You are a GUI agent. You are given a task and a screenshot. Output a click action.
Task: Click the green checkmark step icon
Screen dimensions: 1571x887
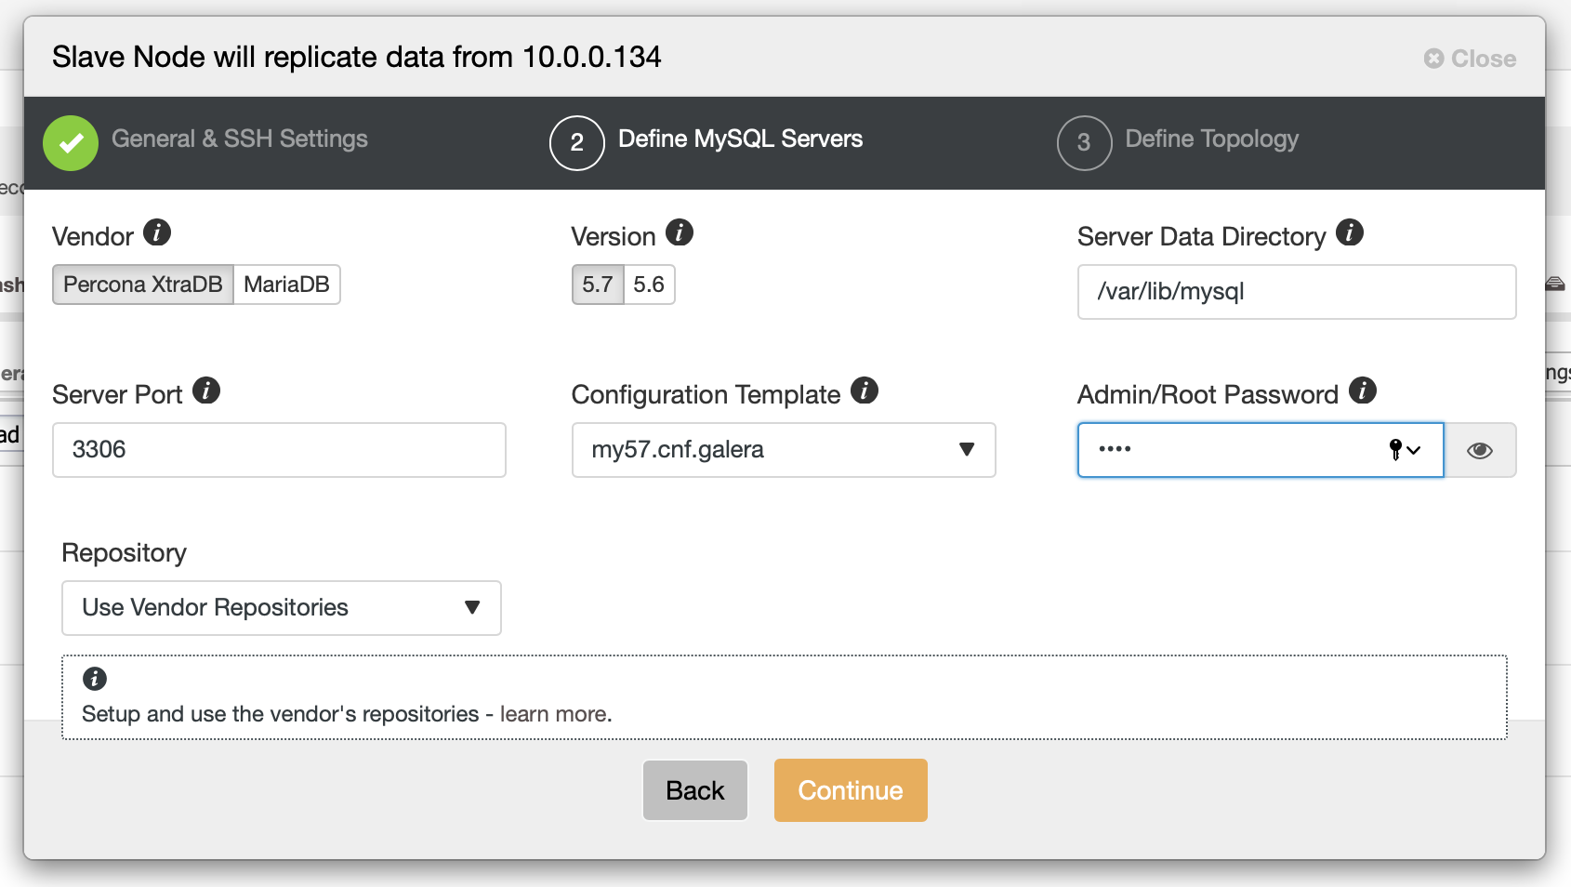pyautogui.click(x=71, y=143)
